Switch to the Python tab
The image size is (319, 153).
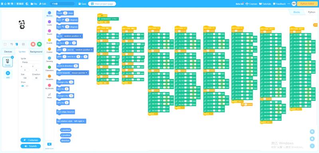(x=311, y=12)
